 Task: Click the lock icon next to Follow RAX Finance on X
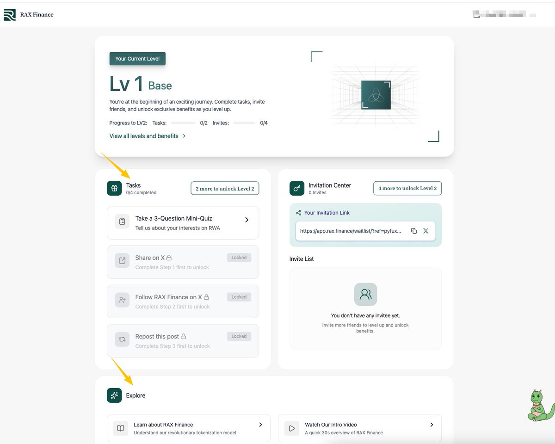point(206,297)
